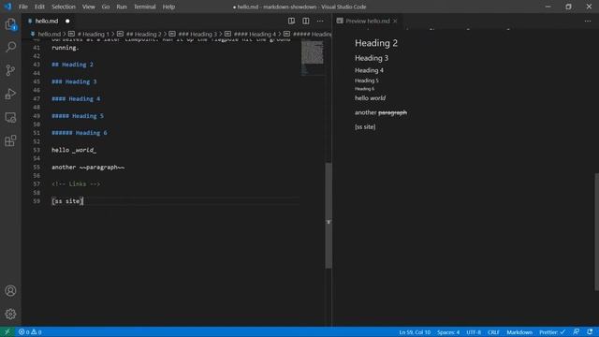Click the '<!-- Links -->' comment line

[76, 183]
